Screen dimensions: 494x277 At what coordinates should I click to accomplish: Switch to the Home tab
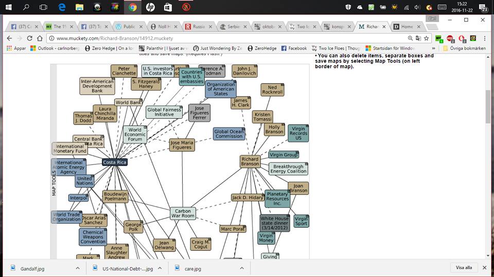tap(405, 26)
